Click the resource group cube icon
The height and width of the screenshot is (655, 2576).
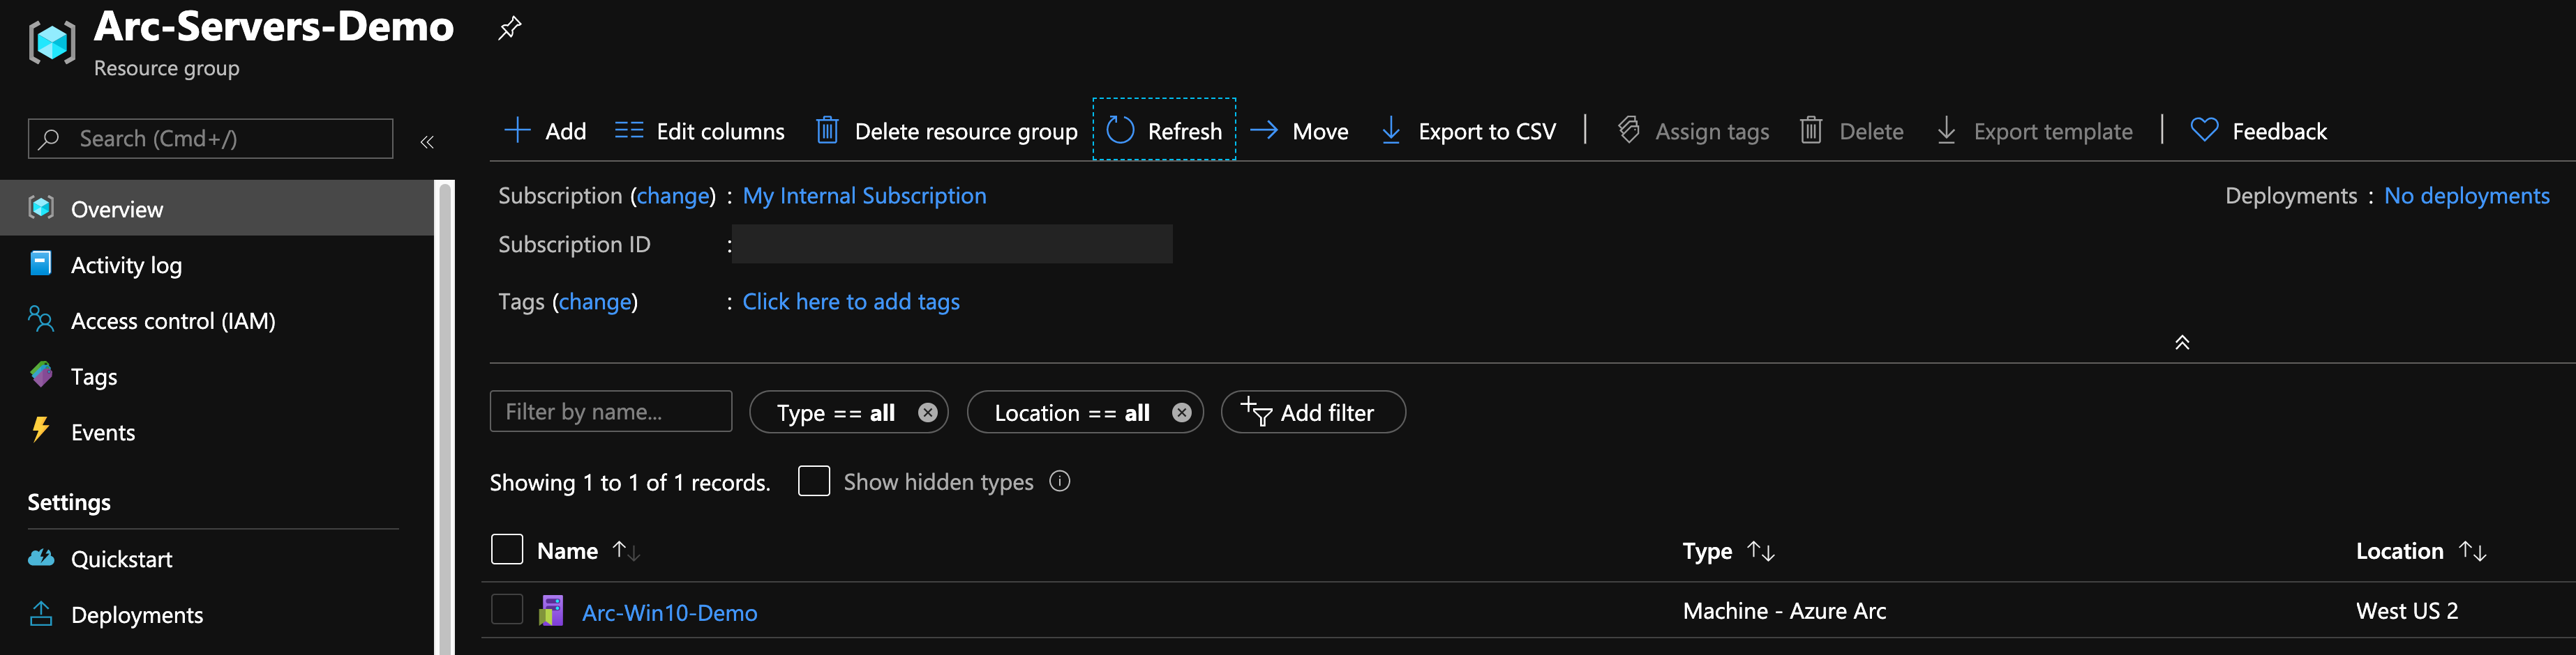point(52,43)
